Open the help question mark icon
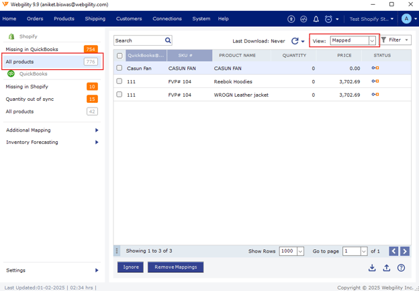This screenshot has width=419, height=291. 401,267
